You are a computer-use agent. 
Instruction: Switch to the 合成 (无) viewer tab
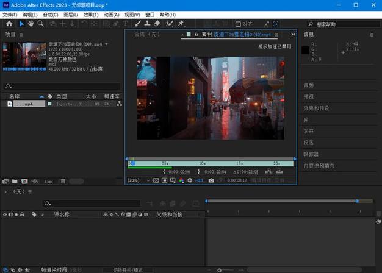(148, 34)
